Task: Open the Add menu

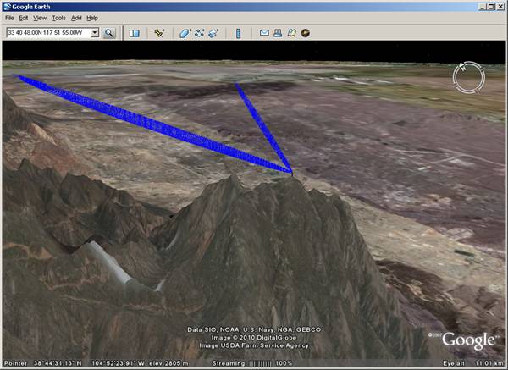Action: click(76, 18)
